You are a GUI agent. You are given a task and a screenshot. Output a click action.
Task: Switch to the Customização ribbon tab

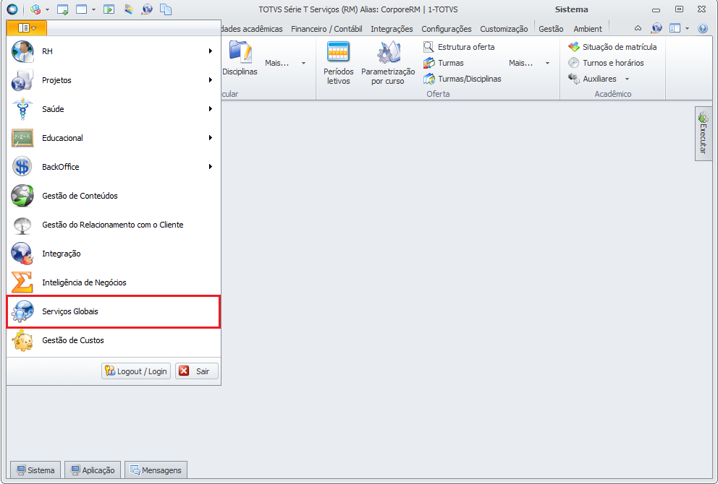(x=504, y=29)
